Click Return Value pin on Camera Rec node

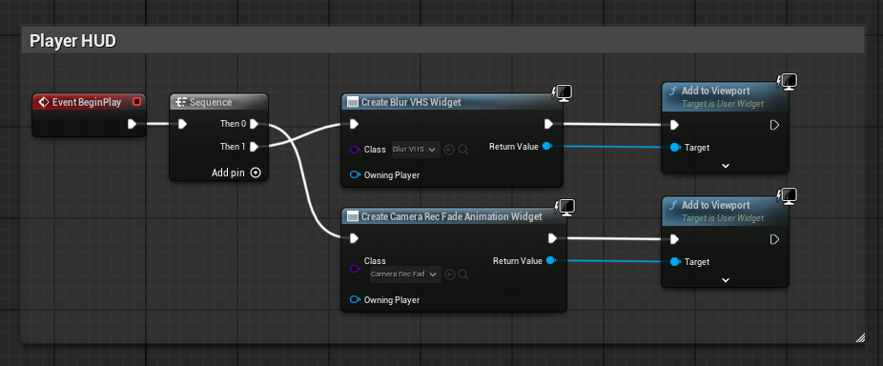tap(551, 261)
